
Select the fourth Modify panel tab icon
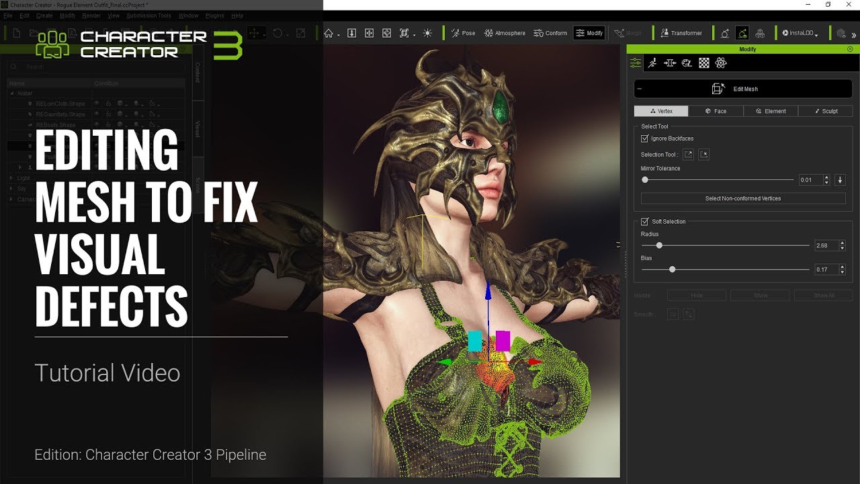pos(687,63)
